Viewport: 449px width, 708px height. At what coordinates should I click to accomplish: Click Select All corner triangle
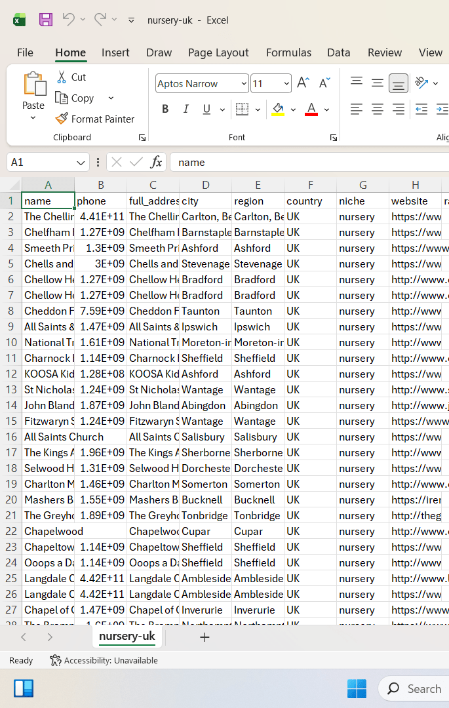(14, 185)
